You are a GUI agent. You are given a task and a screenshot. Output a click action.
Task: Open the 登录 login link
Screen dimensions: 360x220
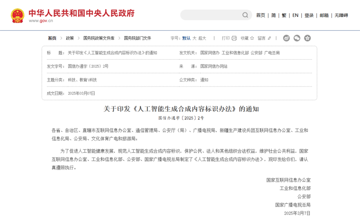(309, 15)
